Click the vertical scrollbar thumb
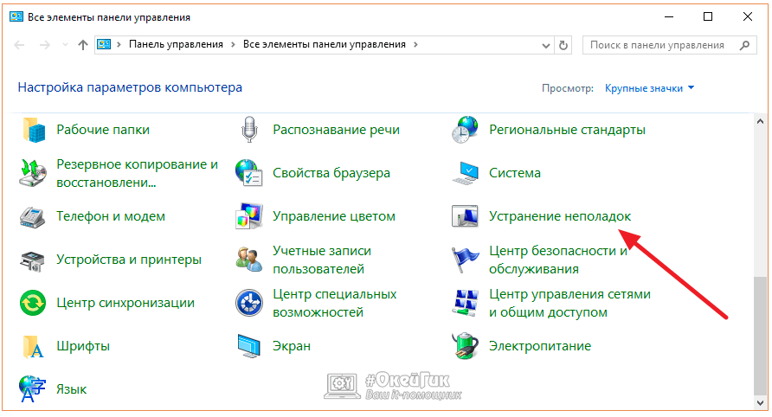772x417 pixels. tap(760, 336)
